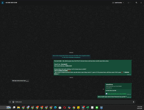
Task: Open the LINE app from the taskbar
Action: click(97, 108)
